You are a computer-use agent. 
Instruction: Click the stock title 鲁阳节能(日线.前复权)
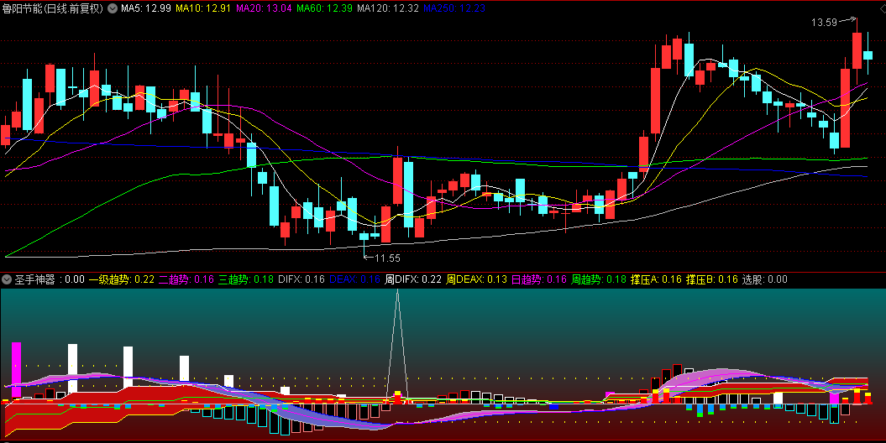(x=53, y=8)
